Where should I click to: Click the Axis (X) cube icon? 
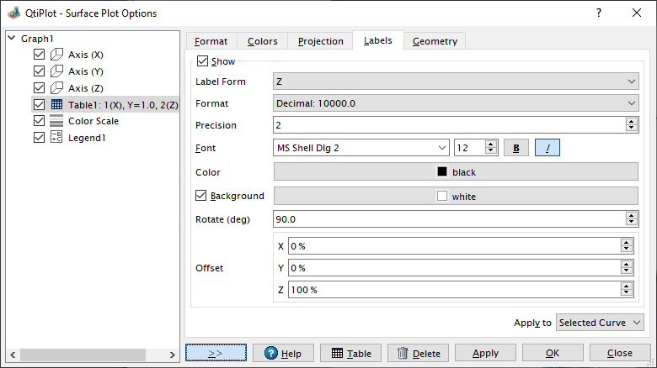[x=56, y=55]
